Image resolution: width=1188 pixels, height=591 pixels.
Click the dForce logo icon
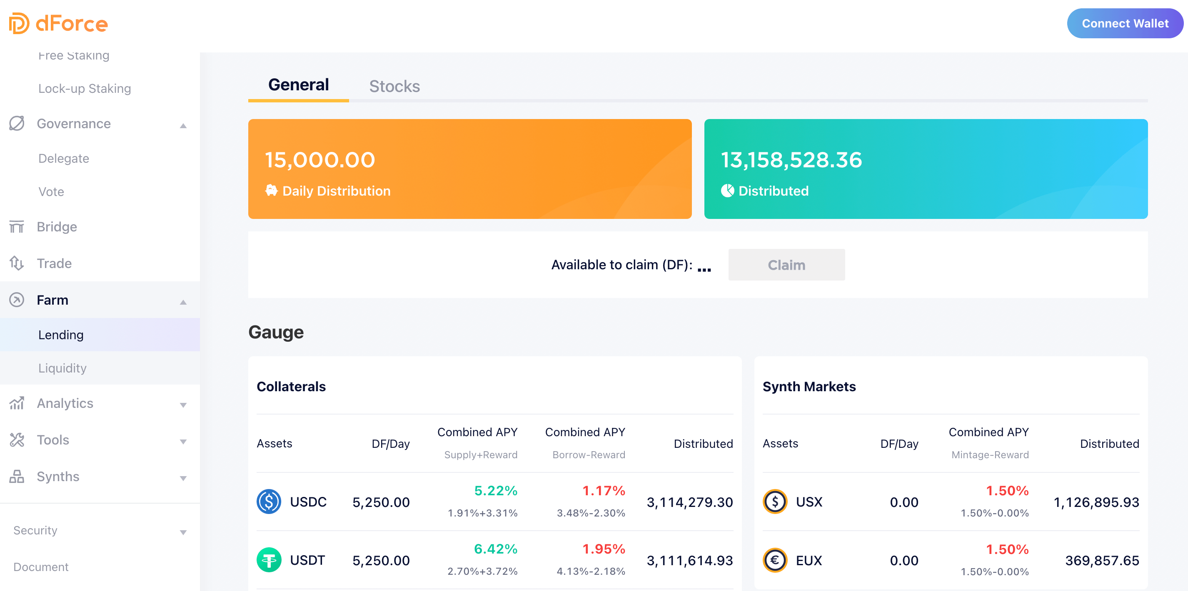pos(19,23)
